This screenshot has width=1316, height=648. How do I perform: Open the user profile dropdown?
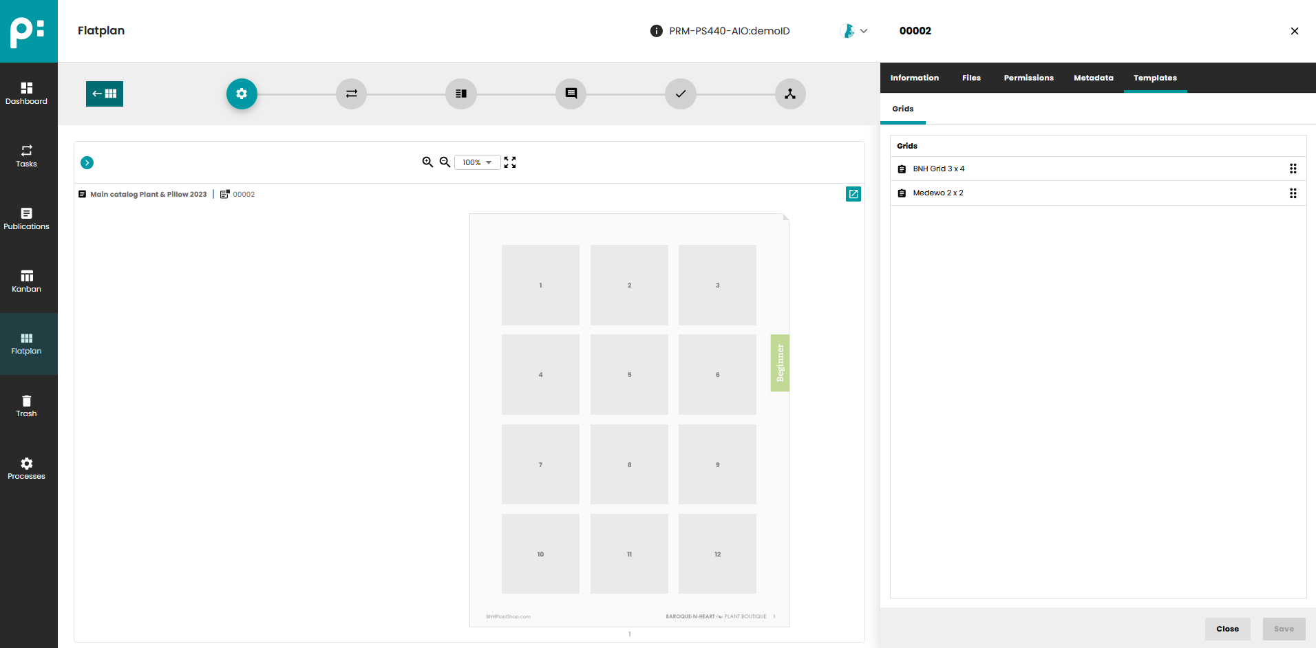click(x=854, y=31)
